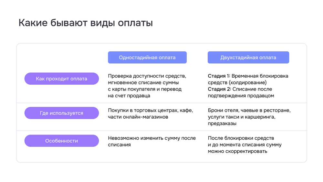The height and width of the screenshot is (182, 323).
Task: Click the line "После блокировки средств"
Action: (241, 138)
